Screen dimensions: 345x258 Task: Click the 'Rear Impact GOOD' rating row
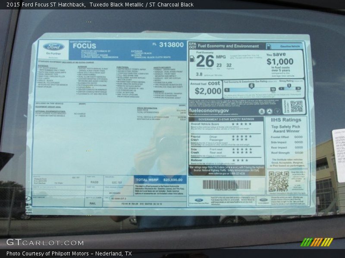[x=287, y=147]
